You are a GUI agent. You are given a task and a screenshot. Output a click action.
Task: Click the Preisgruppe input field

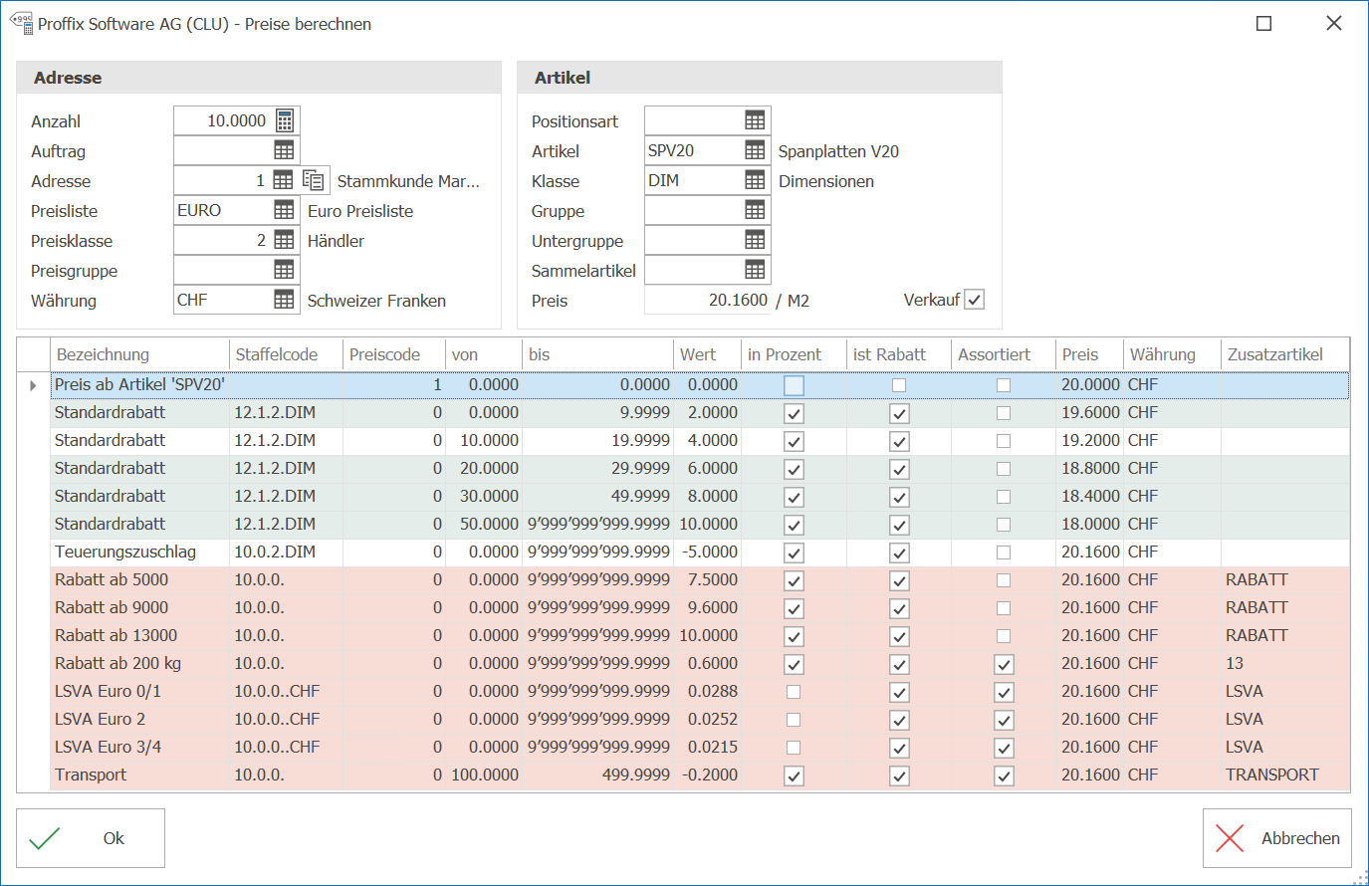coord(222,270)
